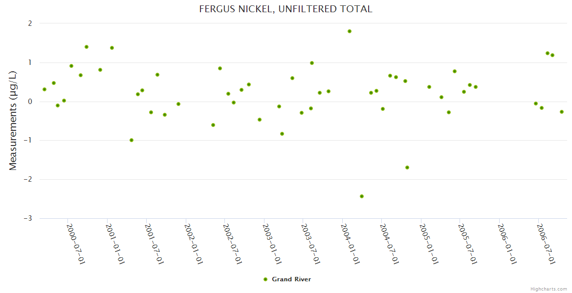Select the lowest data point near −2.4
This screenshot has height=293, width=572.
362,196
